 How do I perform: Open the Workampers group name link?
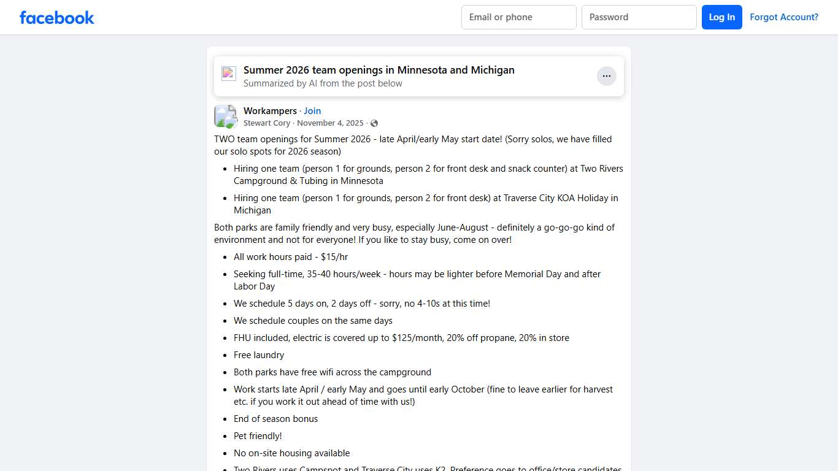point(270,111)
